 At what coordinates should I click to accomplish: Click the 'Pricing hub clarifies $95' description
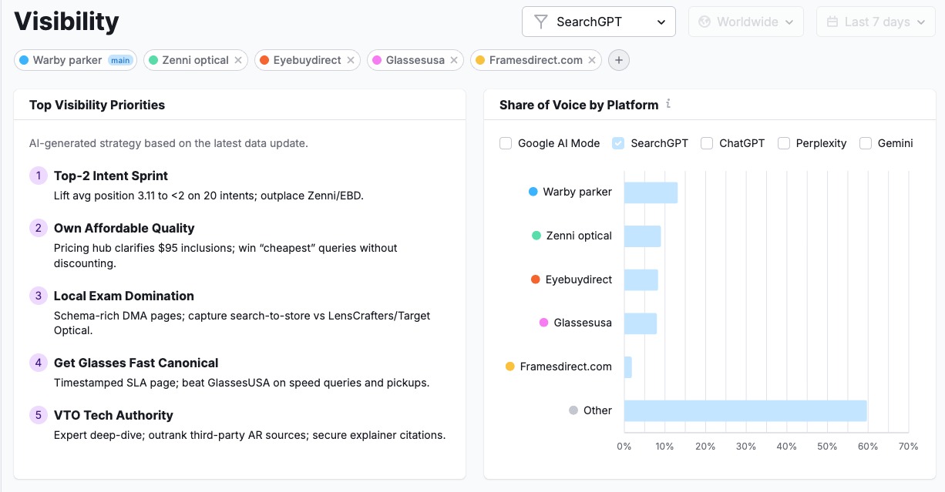tap(226, 256)
